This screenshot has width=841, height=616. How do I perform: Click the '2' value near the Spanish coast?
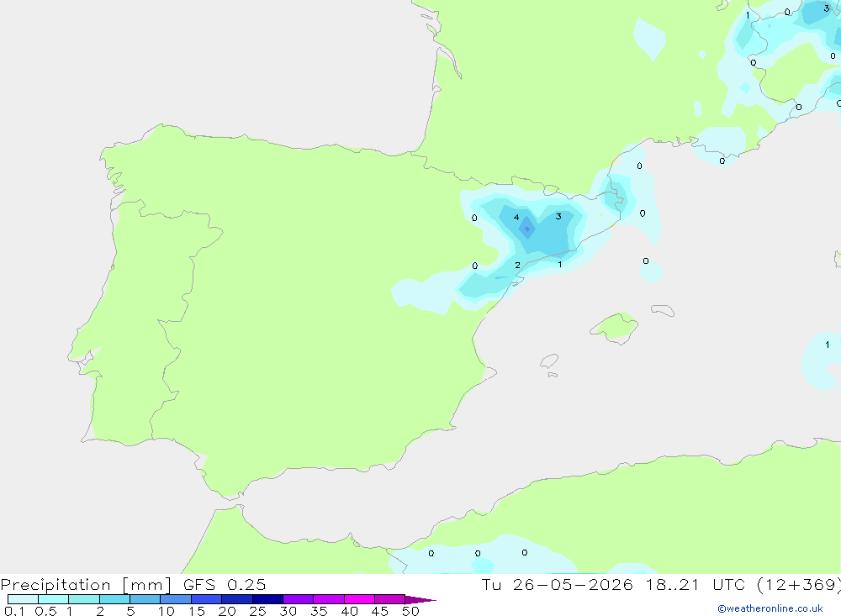(517, 265)
